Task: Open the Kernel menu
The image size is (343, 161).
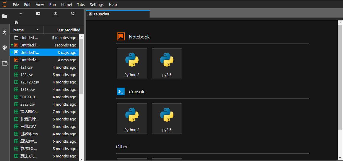Action: pyautogui.click(x=66, y=4)
